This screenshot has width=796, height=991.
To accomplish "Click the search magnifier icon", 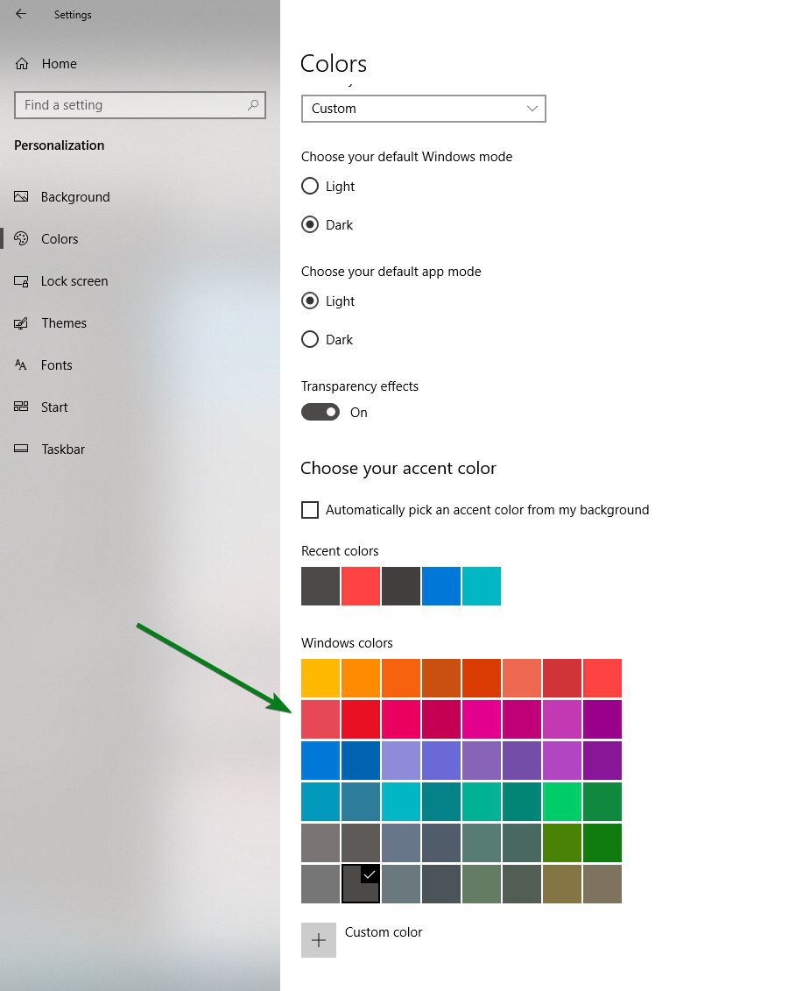I will tap(253, 105).
